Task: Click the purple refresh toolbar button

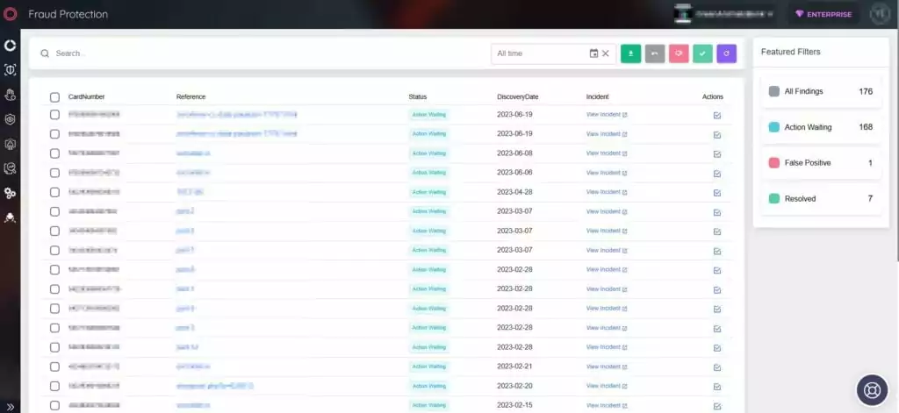Action: tap(726, 53)
